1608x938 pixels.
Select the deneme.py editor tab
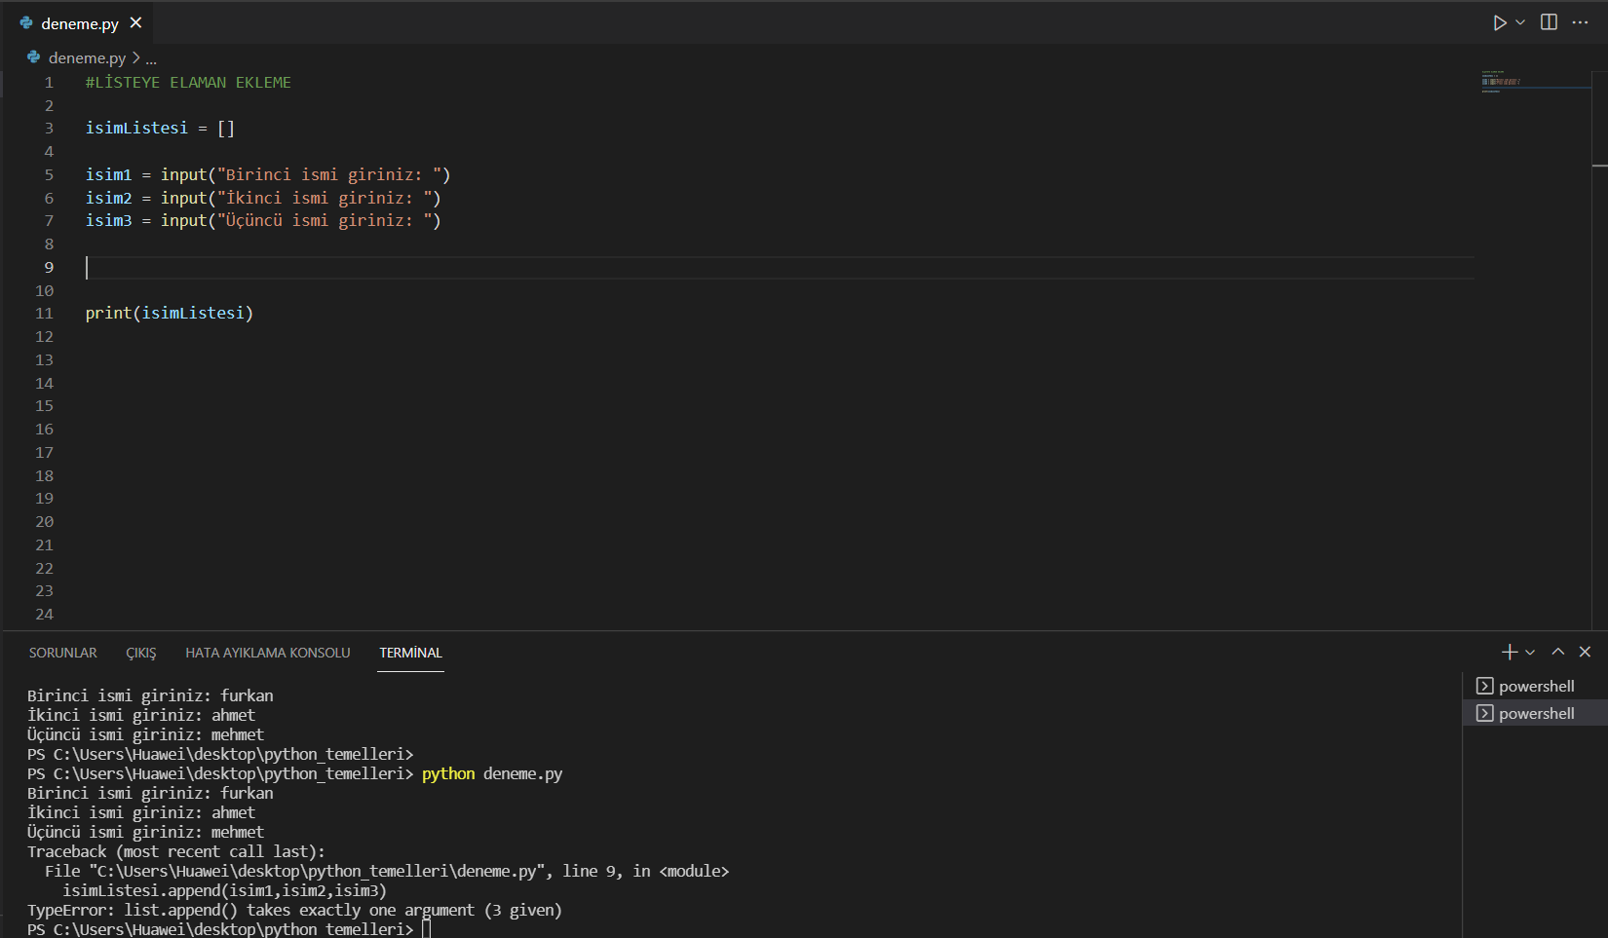79,23
